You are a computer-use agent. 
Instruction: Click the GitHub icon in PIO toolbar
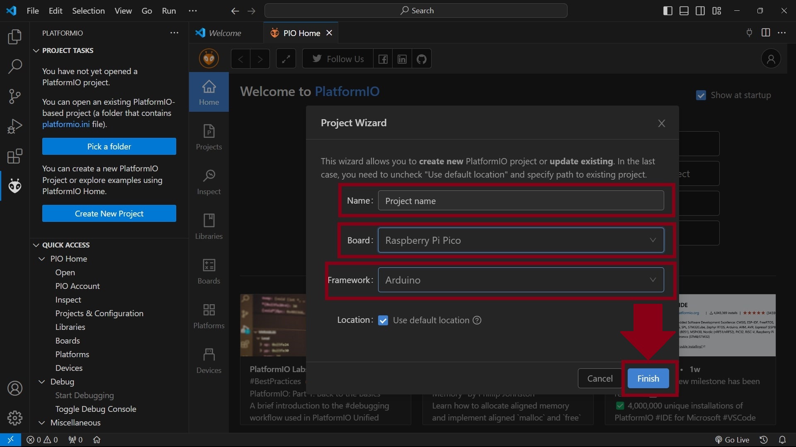coord(422,59)
